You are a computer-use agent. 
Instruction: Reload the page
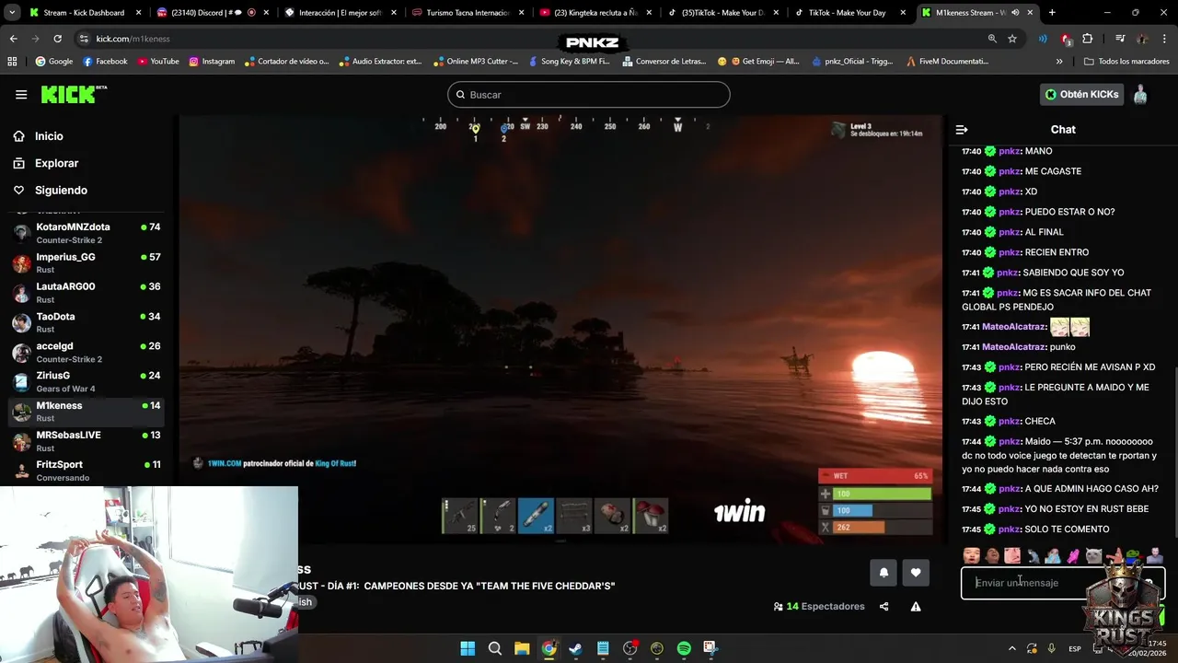pos(57,39)
